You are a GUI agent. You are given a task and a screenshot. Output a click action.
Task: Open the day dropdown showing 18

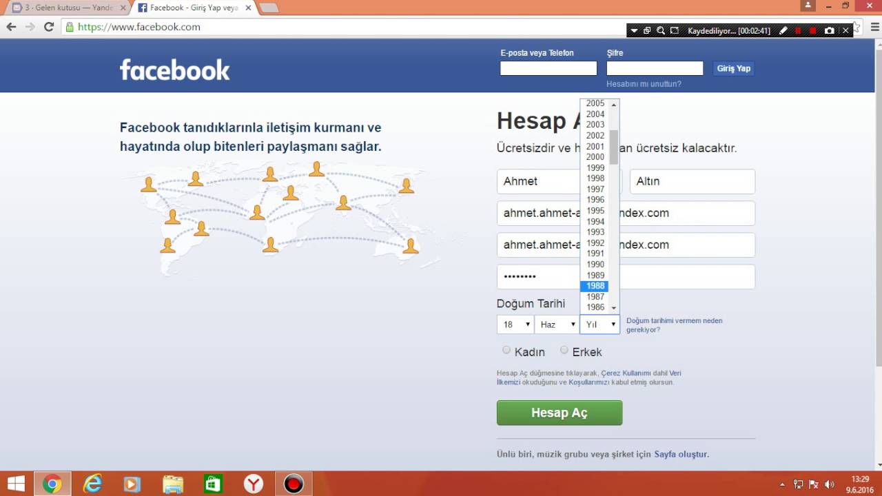(515, 324)
